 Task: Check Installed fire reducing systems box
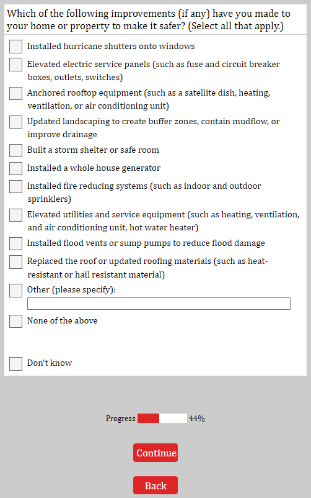[15, 186]
